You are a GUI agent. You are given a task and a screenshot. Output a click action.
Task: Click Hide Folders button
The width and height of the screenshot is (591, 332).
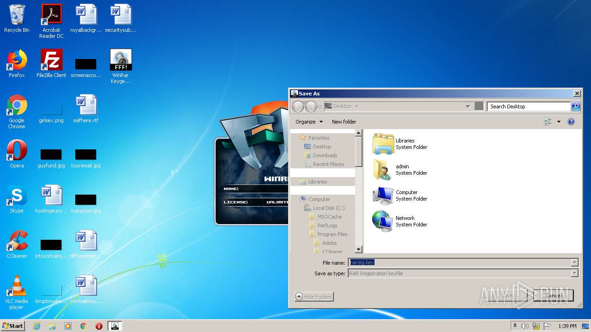tap(314, 297)
